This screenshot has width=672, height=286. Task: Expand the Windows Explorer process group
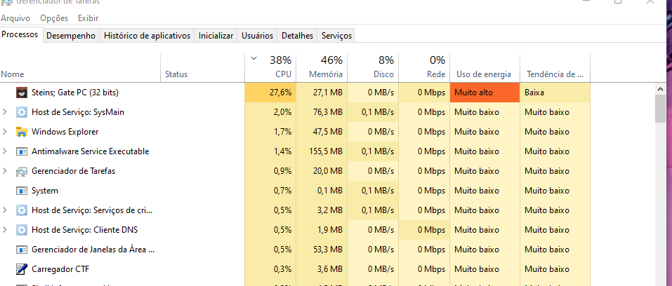[5, 132]
